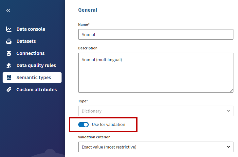Grab the Description textarea resize handle
This screenshot has width=238, height=157.
click(231, 91)
